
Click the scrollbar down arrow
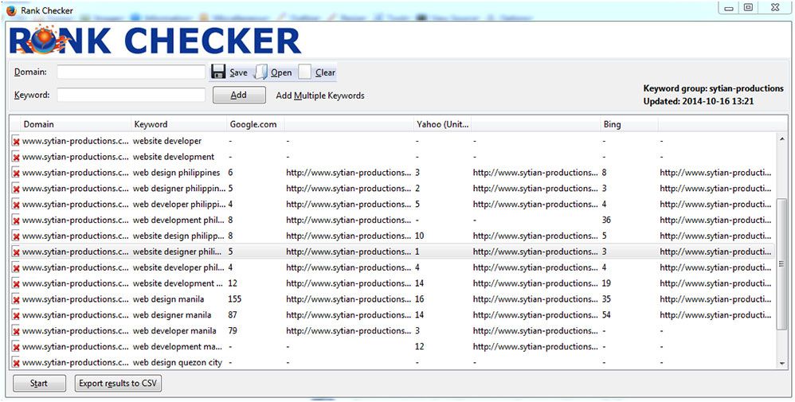(782, 363)
